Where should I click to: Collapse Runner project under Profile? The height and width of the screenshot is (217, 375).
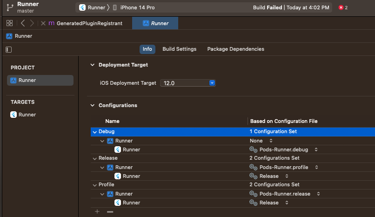coord(102,194)
